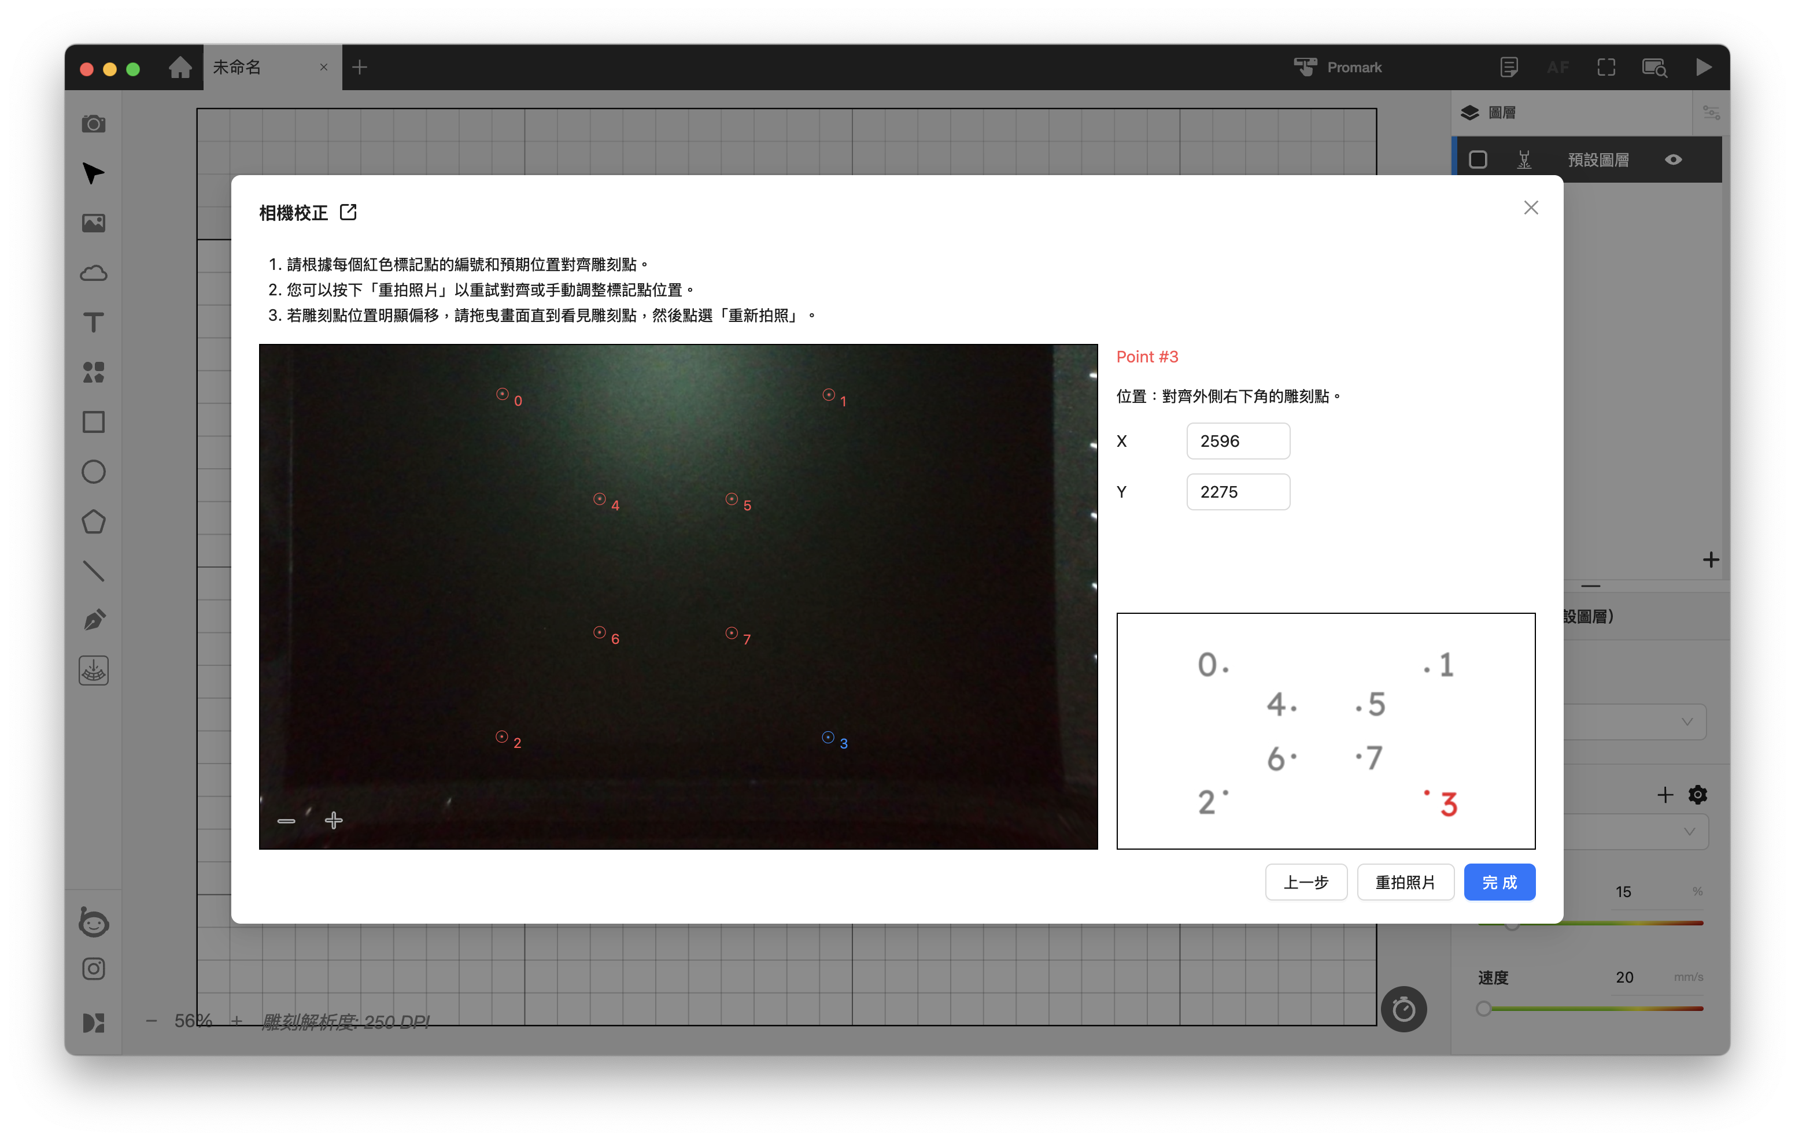Zoom in the calibration photo
The image size is (1795, 1141).
point(334,821)
